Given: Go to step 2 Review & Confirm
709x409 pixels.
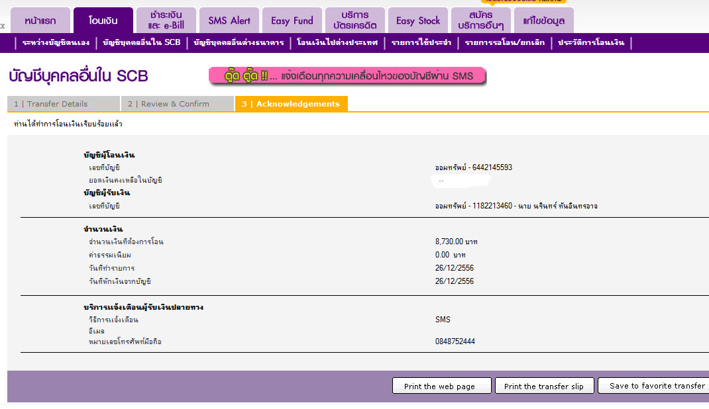Looking at the screenshot, I should 178,104.
